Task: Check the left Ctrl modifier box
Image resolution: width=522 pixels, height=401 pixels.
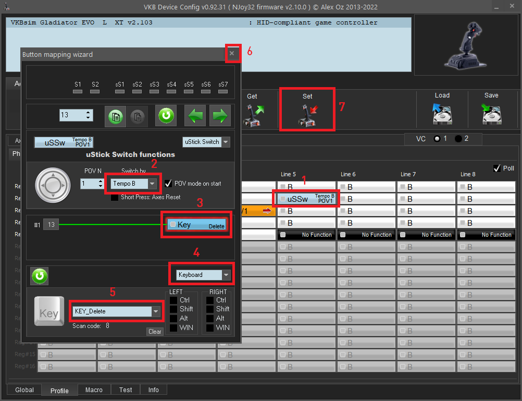Action: [173, 300]
